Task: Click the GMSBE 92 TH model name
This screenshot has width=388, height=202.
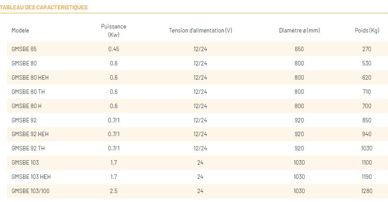Action: point(28,148)
